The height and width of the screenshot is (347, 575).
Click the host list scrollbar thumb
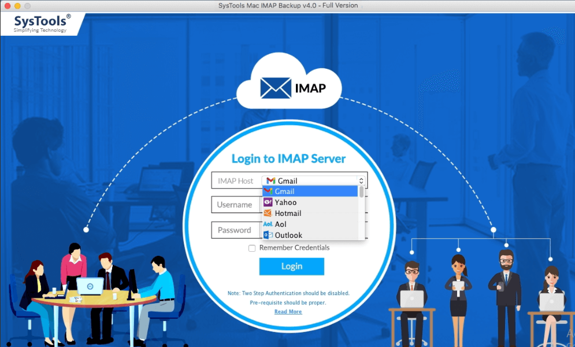coord(362,192)
